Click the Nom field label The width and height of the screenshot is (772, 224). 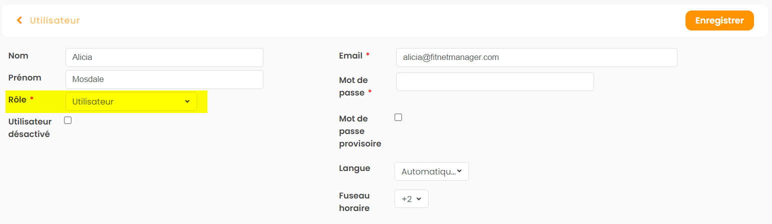[18, 56]
